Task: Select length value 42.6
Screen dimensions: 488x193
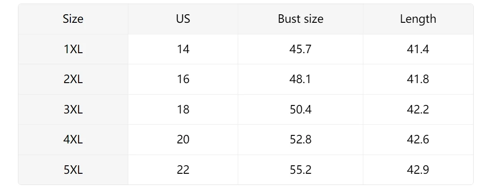Action: click(x=418, y=140)
